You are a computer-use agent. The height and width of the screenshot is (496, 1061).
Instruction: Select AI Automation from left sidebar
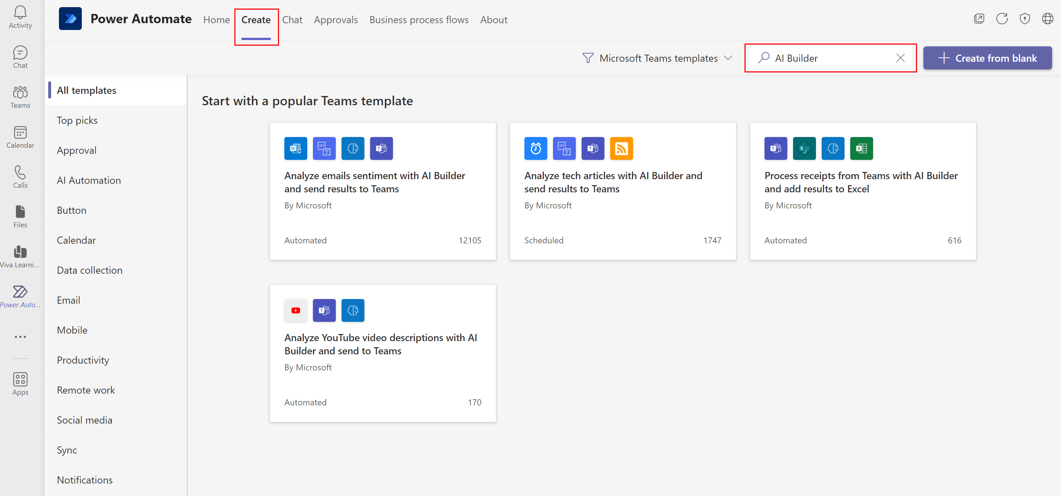point(89,180)
